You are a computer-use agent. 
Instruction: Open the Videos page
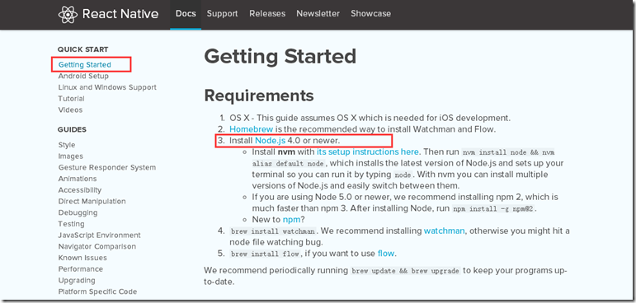pos(70,110)
